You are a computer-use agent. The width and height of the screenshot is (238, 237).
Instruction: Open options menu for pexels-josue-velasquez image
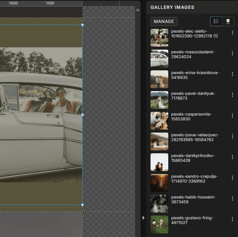pos(232,136)
